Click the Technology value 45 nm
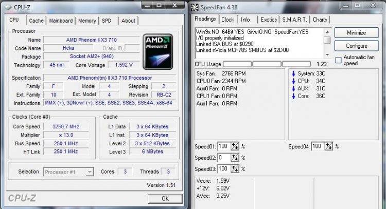386x209 pixels. coord(57,65)
